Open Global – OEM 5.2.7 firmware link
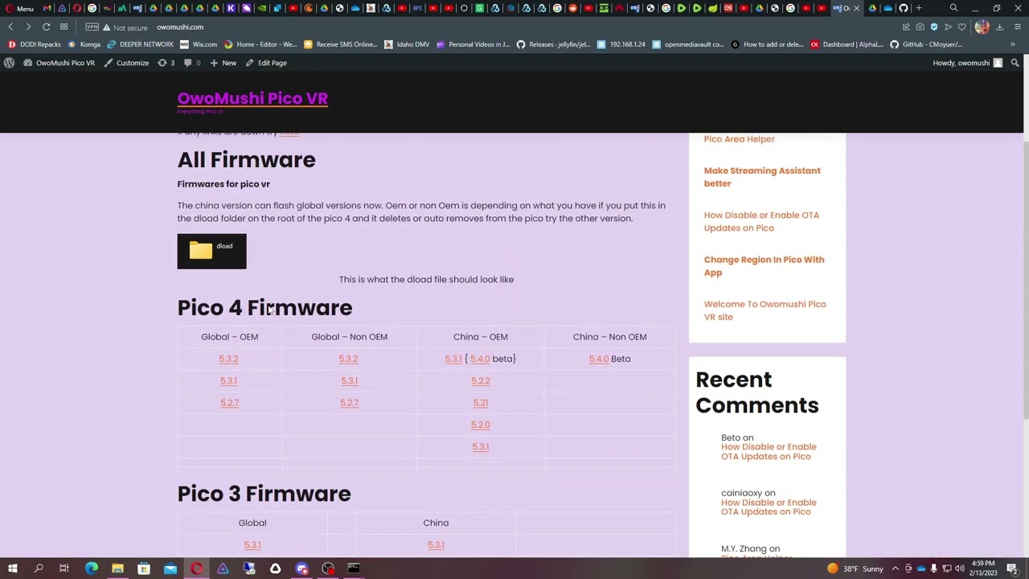 point(229,402)
